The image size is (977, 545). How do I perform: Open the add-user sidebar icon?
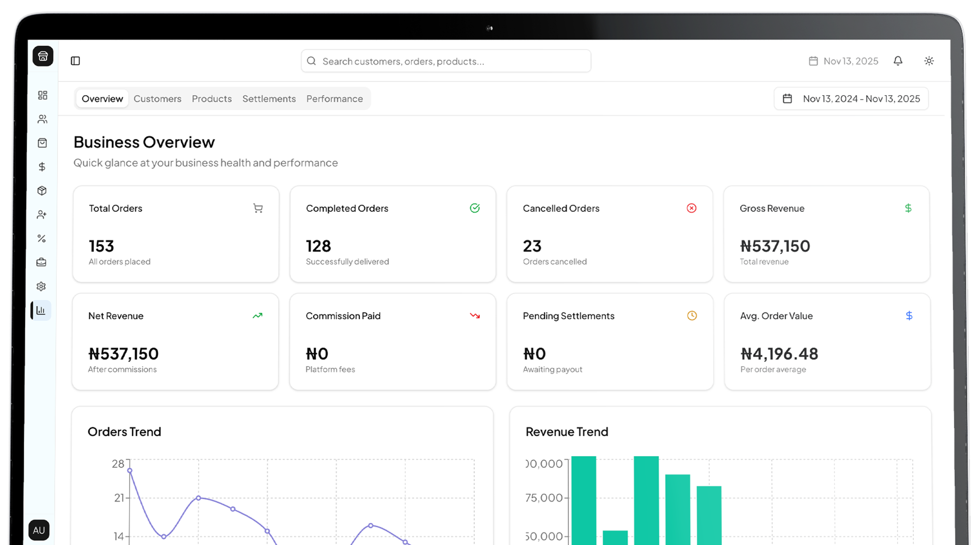(42, 215)
